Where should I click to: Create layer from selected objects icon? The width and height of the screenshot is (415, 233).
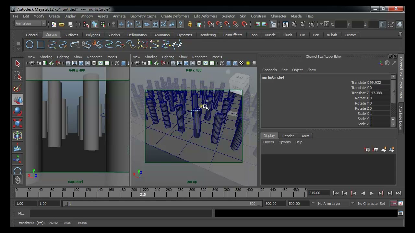pos(392,150)
